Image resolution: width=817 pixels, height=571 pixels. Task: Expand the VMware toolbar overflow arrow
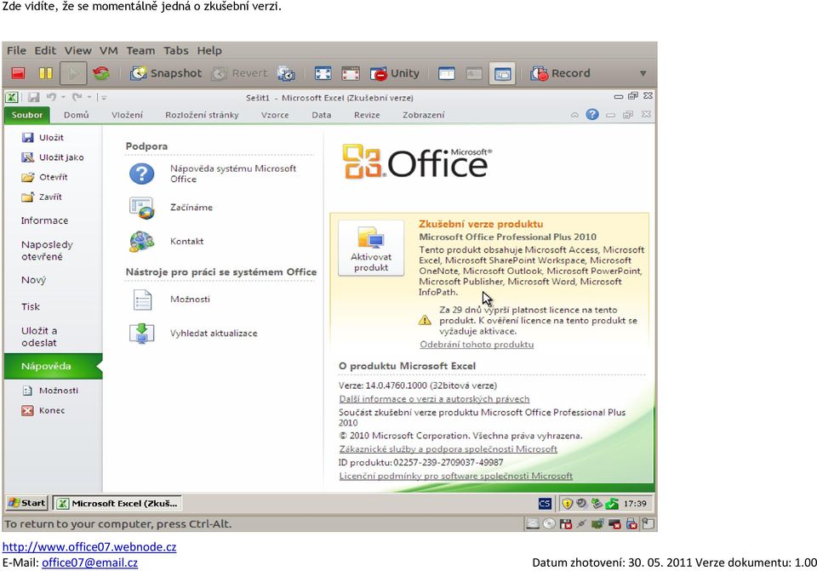coord(643,73)
